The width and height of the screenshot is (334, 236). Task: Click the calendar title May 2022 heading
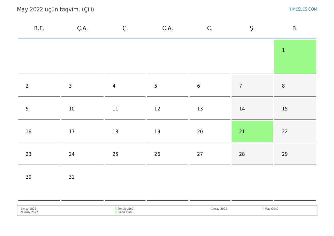pos(55,9)
